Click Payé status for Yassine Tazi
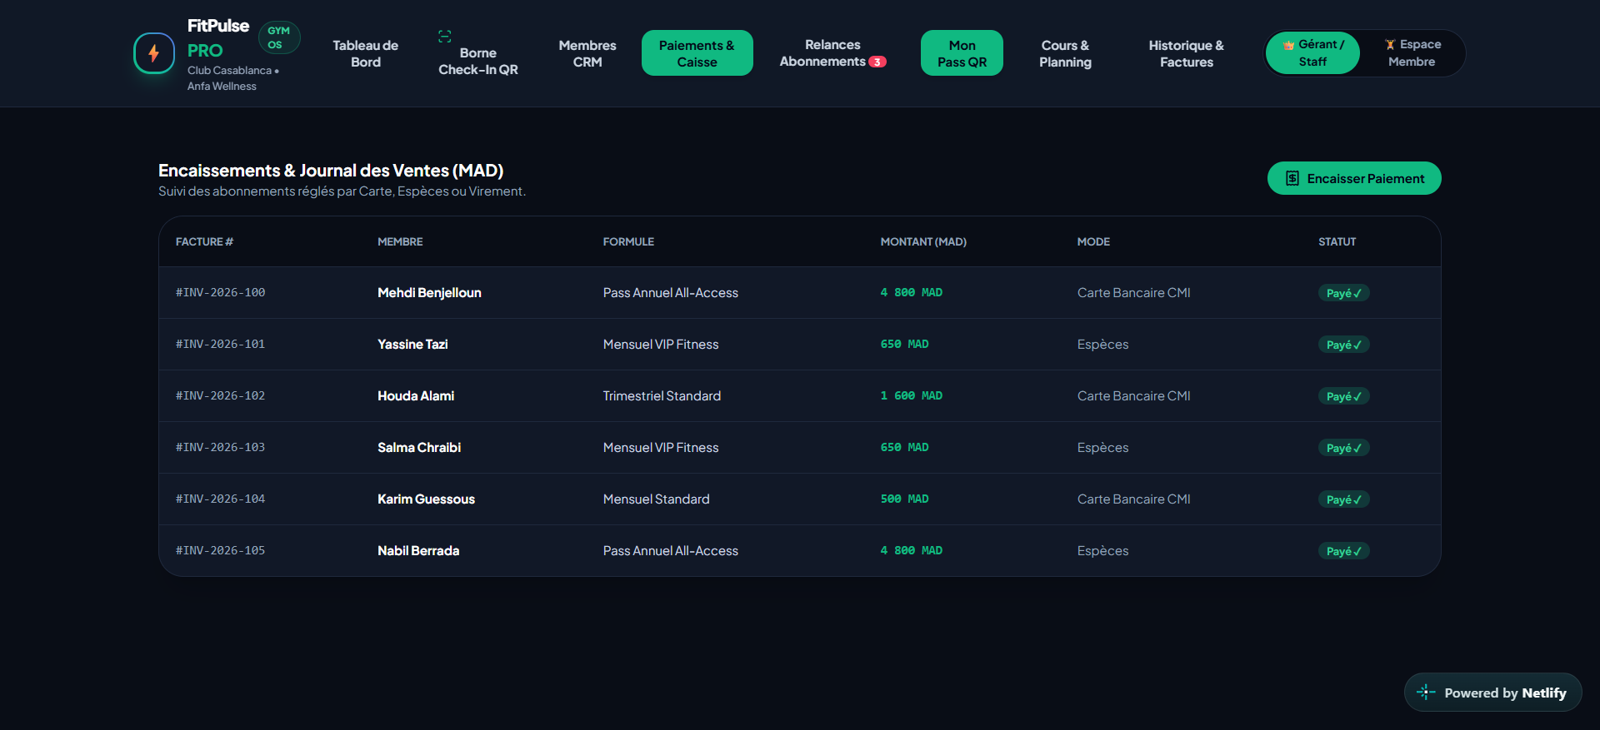1600x730 pixels. coord(1343,345)
